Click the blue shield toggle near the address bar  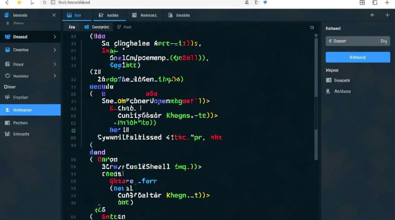(x=265, y=3)
